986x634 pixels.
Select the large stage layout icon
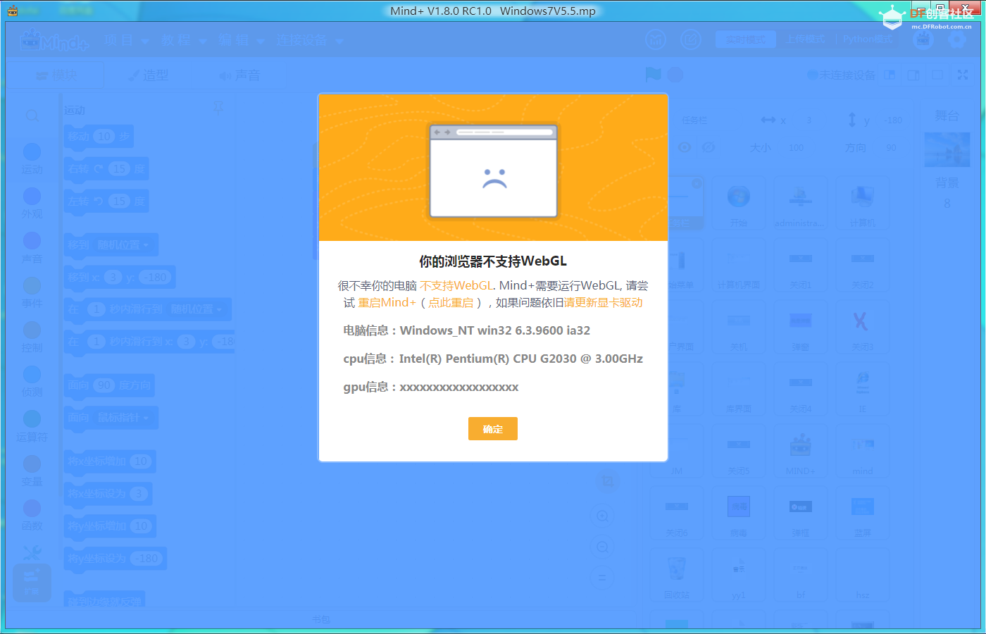point(913,75)
